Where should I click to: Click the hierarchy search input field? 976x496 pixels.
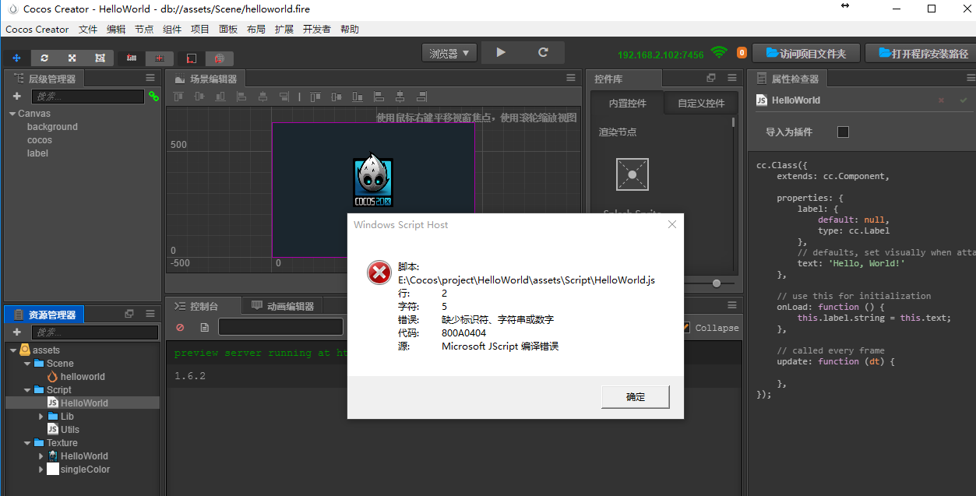point(87,97)
